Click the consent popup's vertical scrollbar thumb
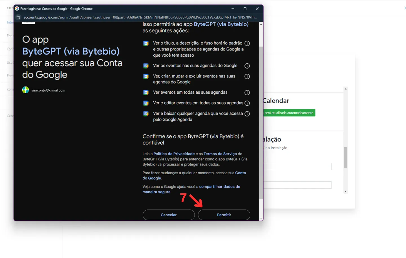The image size is (406, 258). [261, 123]
